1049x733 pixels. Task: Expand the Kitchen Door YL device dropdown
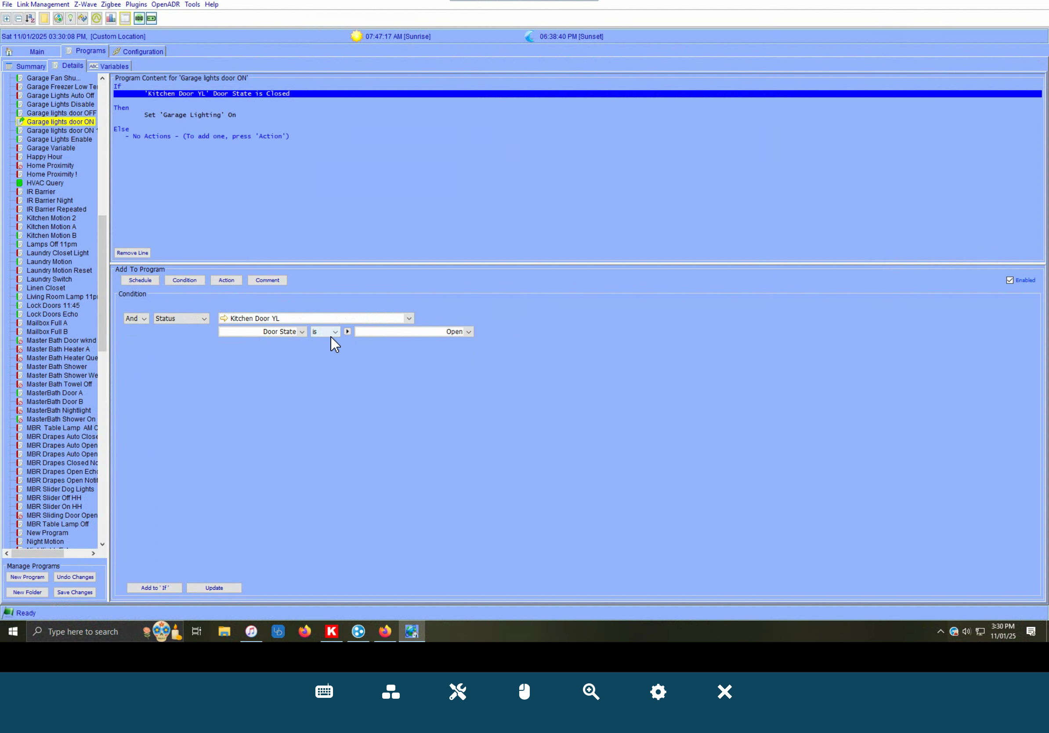click(409, 319)
